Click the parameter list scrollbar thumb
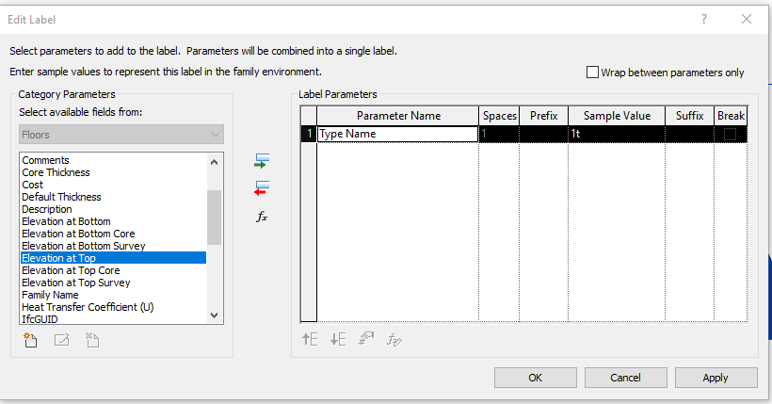772x404 pixels. (x=214, y=218)
